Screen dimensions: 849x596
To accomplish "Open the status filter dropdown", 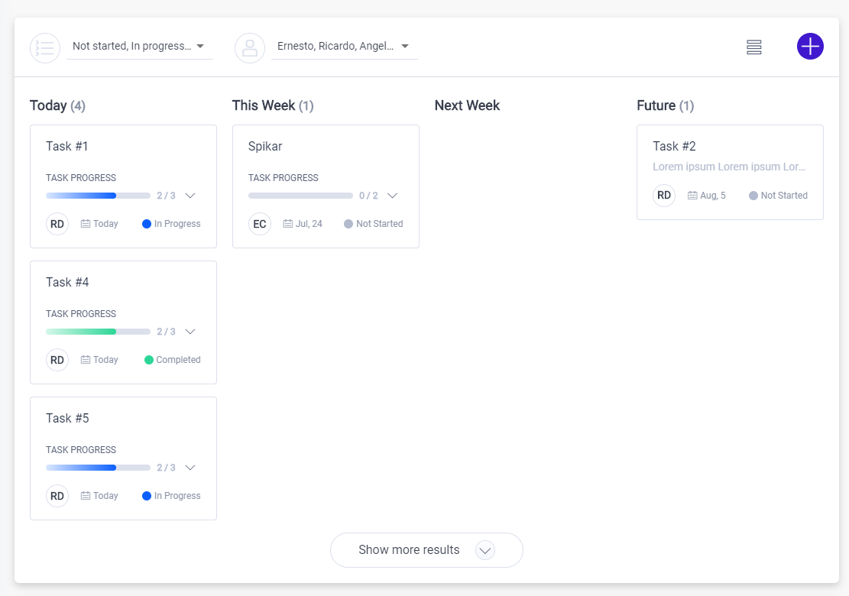I will pyautogui.click(x=140, y=47).
